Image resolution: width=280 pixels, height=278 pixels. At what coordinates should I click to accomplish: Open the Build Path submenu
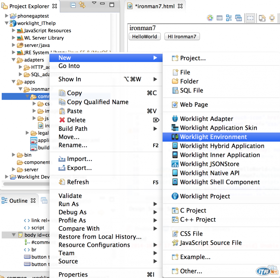106,129
